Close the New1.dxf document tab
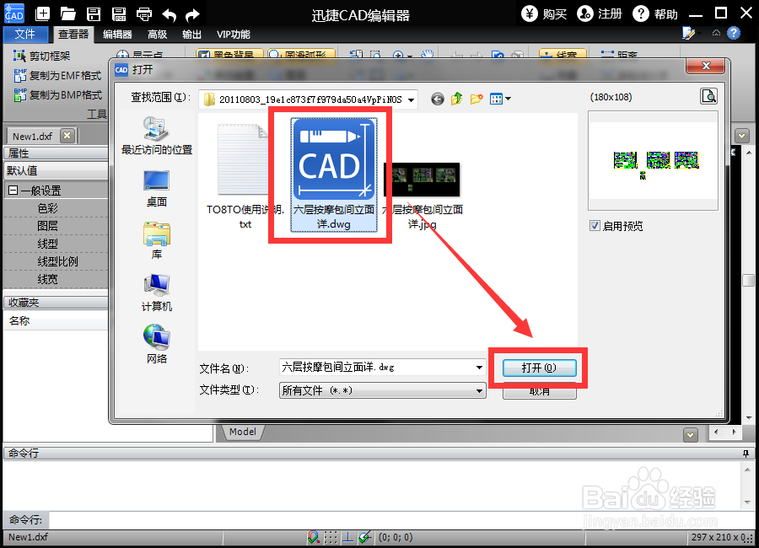Screen dimensions: 759x548 67,136
